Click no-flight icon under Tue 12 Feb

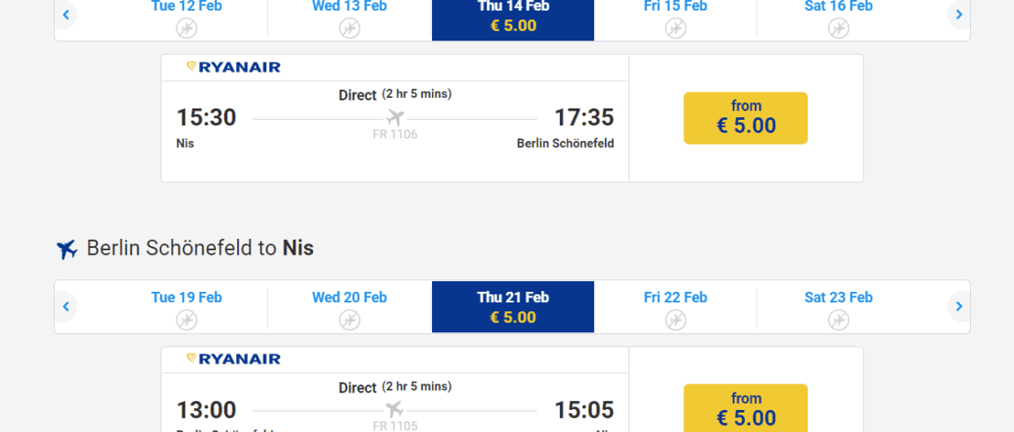point(186,28)
